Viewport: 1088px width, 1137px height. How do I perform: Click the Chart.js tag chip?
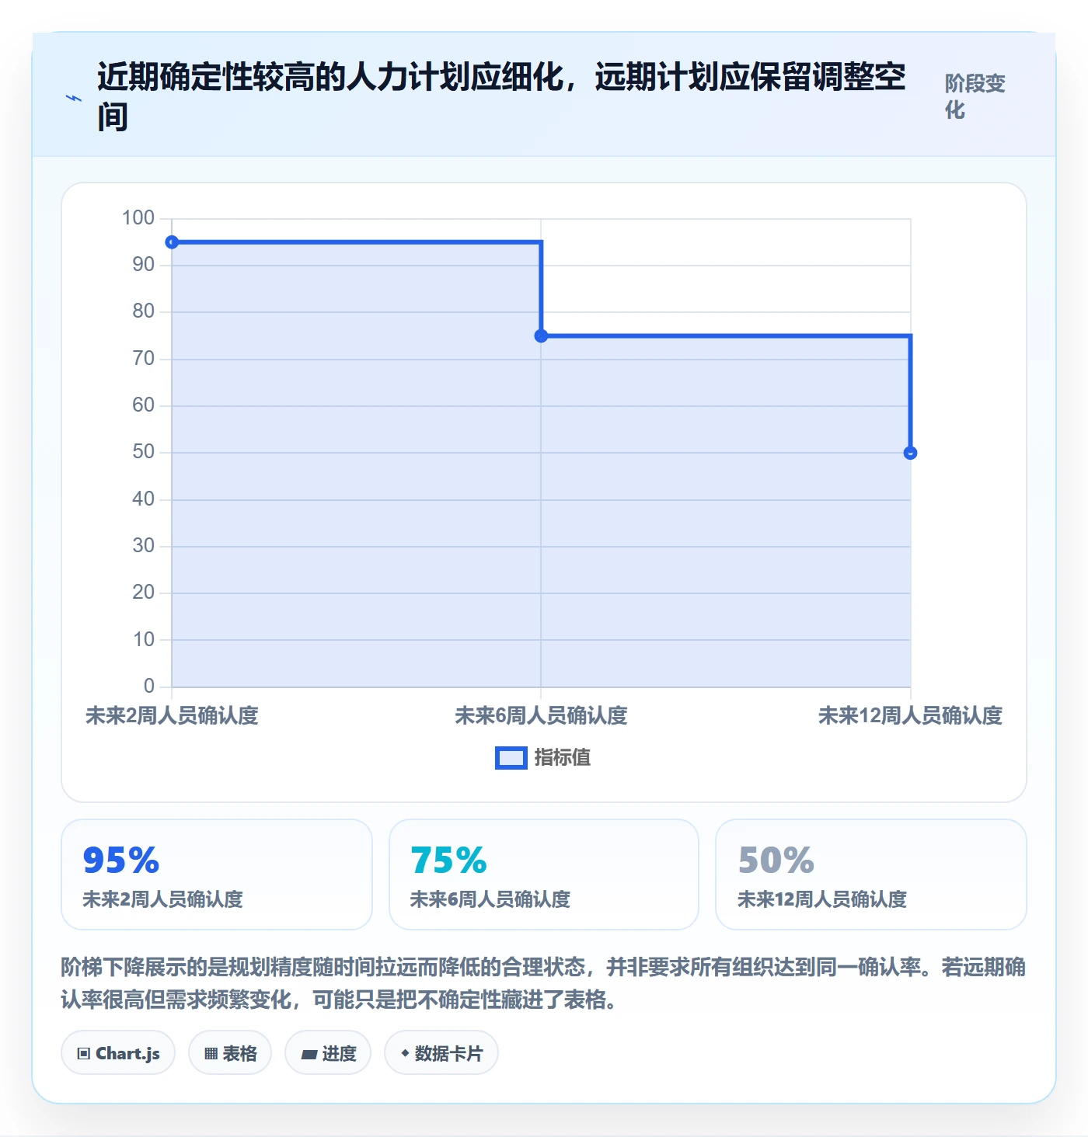coord(118,1053)
